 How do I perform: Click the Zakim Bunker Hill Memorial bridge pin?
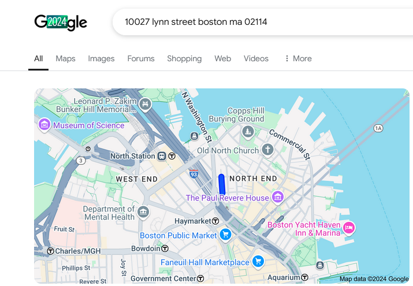146,104
